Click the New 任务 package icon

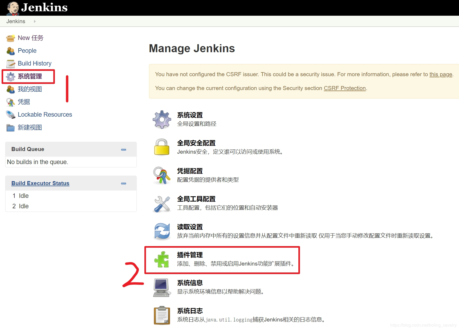(11, 38)
